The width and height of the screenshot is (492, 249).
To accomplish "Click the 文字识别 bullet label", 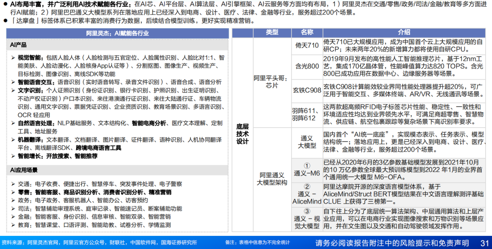I will click(x=31, y=90).
